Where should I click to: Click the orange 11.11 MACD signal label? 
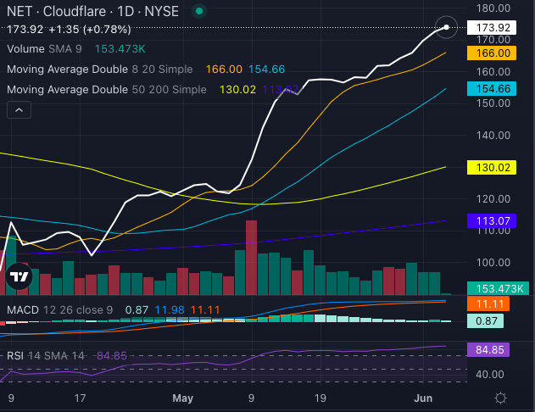(488, 303)
